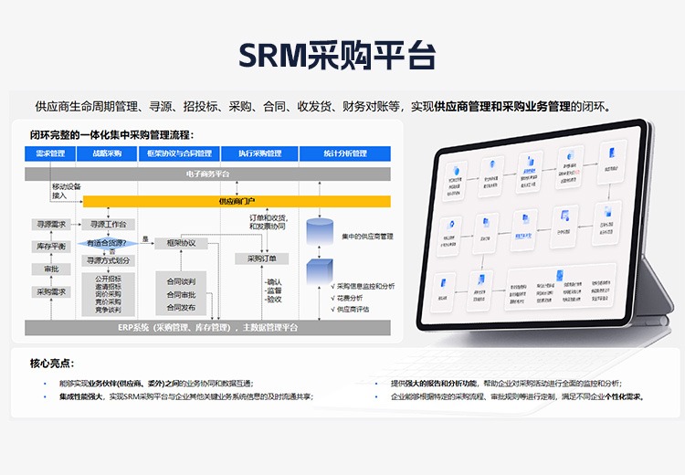This screenshot has height=475, width=685.
Task: Select 邀请招标 in the sourcing list
Action: tap(109, 287)
